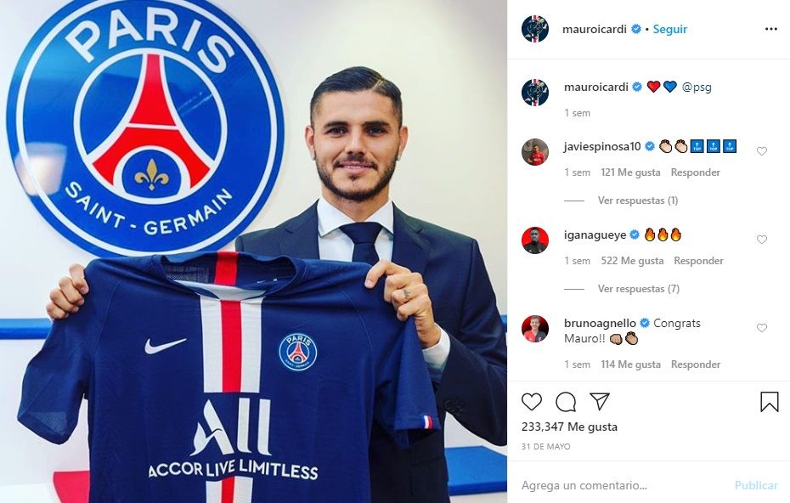Viewport: 790px width, 503px height.
Task: Open mauroicardi header profile avatar
Action: point(535,29)
